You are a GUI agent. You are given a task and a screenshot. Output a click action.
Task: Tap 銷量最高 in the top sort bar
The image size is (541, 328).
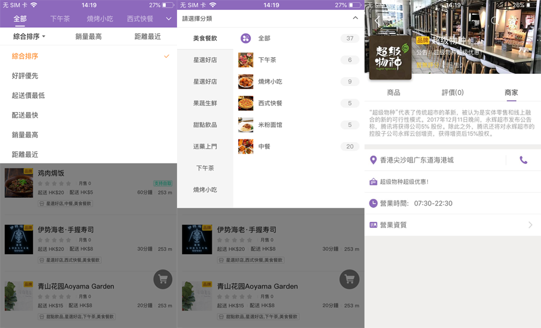click(89, 36)
